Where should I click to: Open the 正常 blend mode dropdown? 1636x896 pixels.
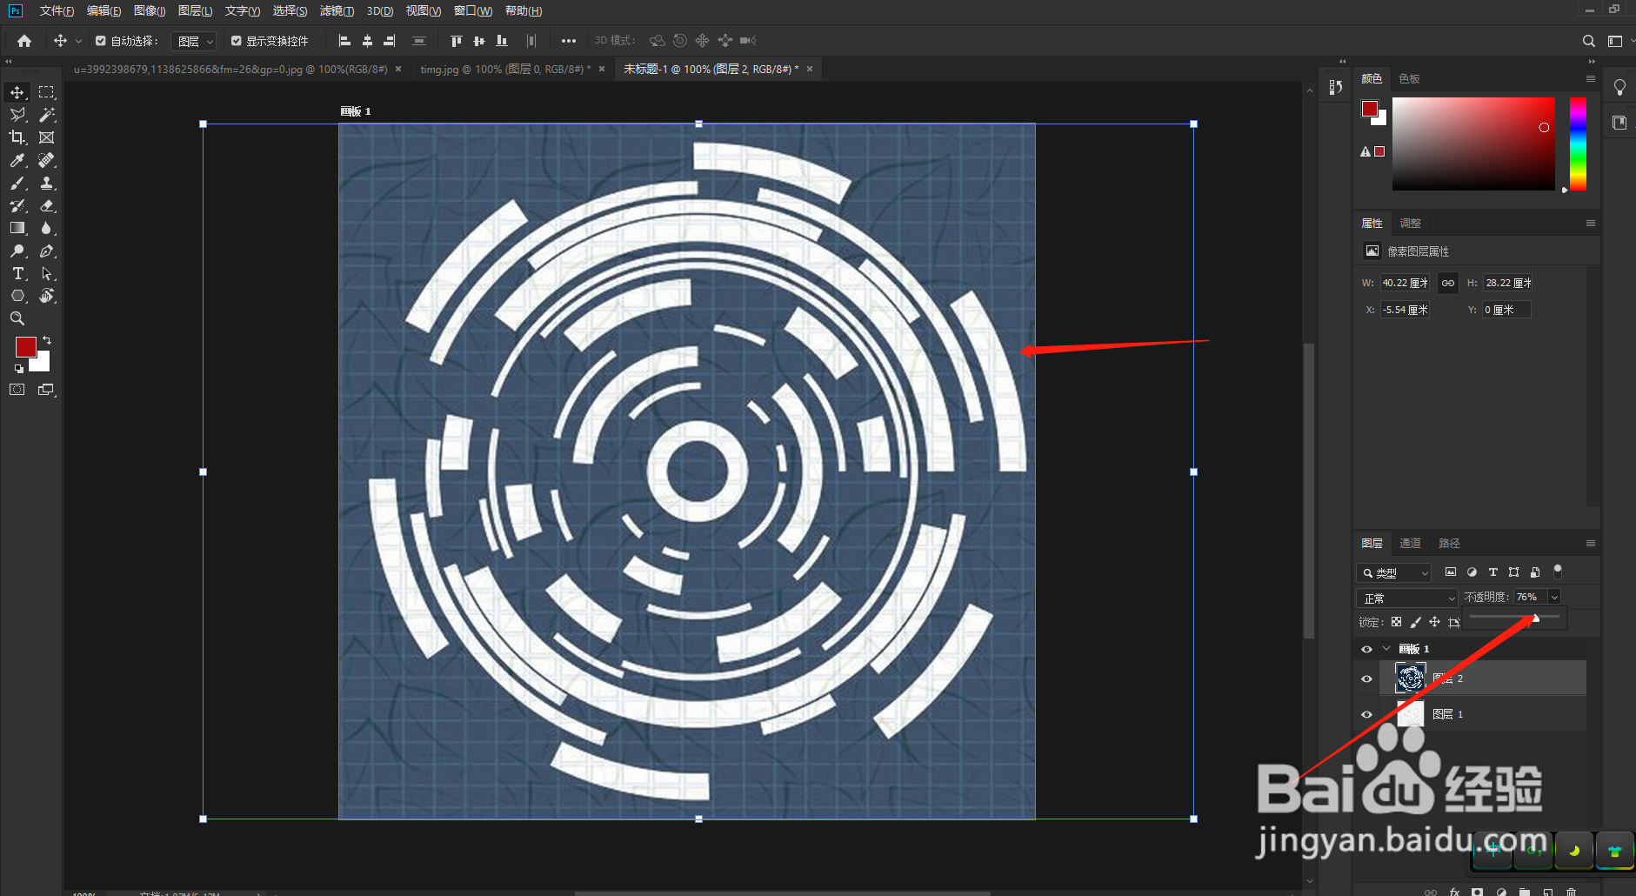point(1406,598)
